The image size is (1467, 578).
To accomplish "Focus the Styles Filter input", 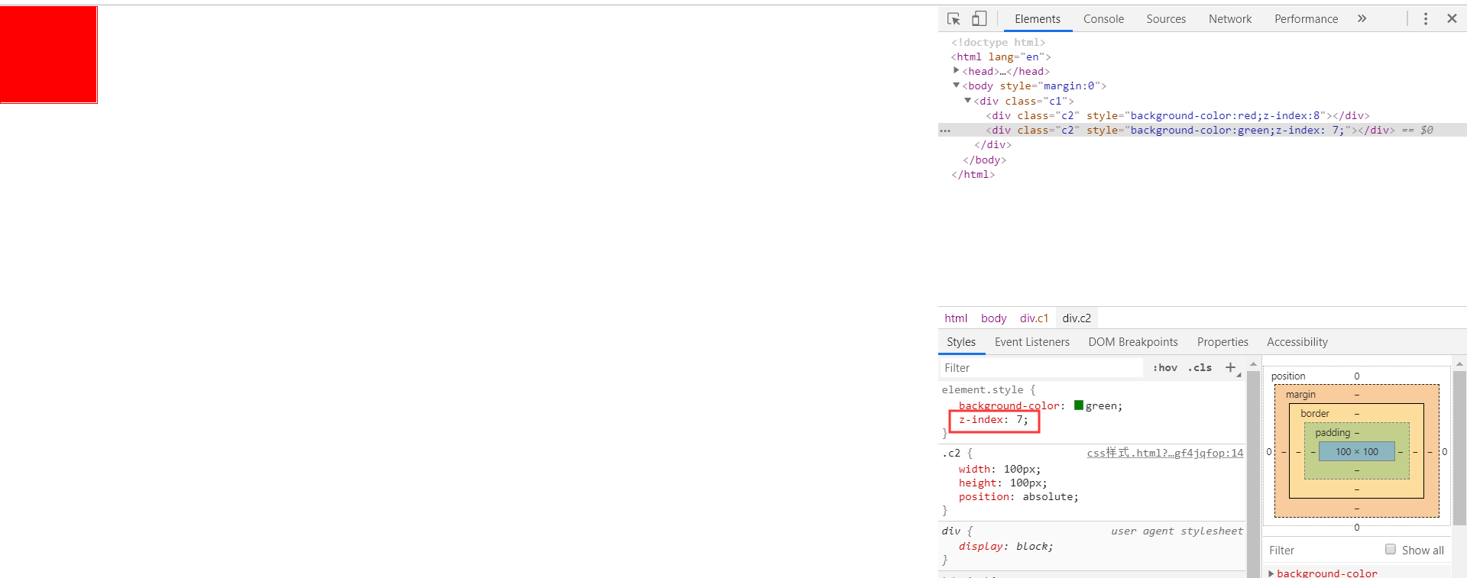I will (x=1041, y=368).
